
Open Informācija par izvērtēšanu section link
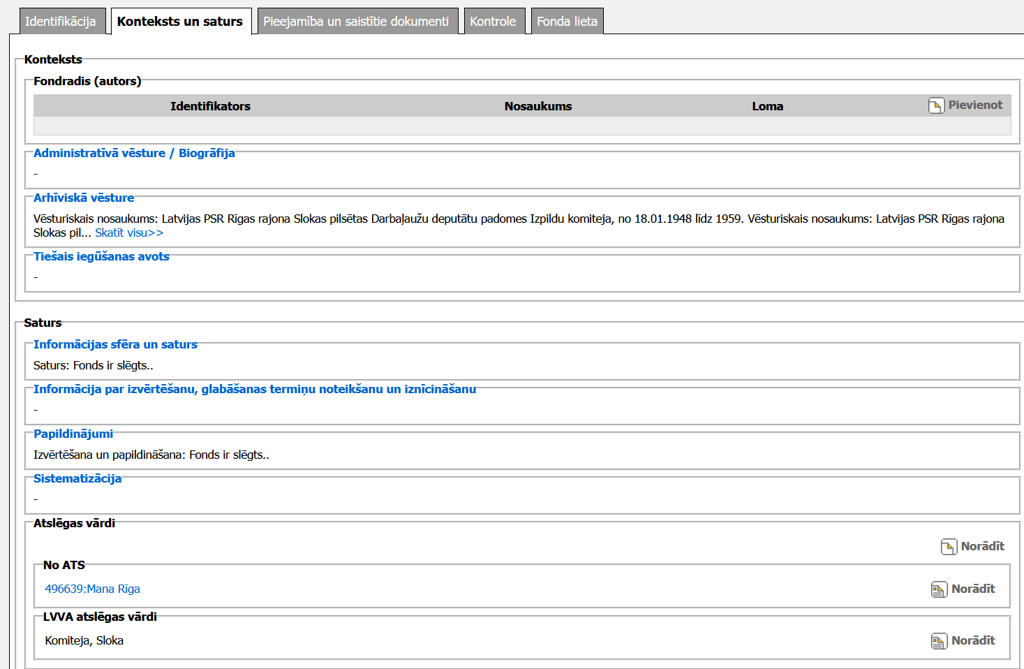pyautogui.click(x=255, y=389)
